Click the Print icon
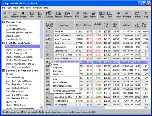The image size is (152, 116). pyautogui.click(x=77, y=13)
